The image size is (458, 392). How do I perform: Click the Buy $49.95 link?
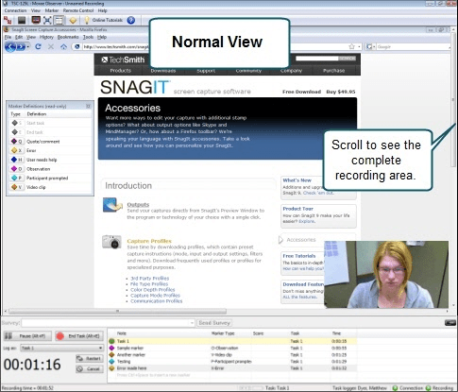[341, 92]
